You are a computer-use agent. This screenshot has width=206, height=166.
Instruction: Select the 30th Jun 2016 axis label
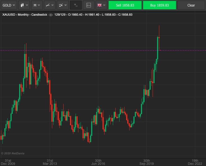pyautogui.click(x=98, y=162)
